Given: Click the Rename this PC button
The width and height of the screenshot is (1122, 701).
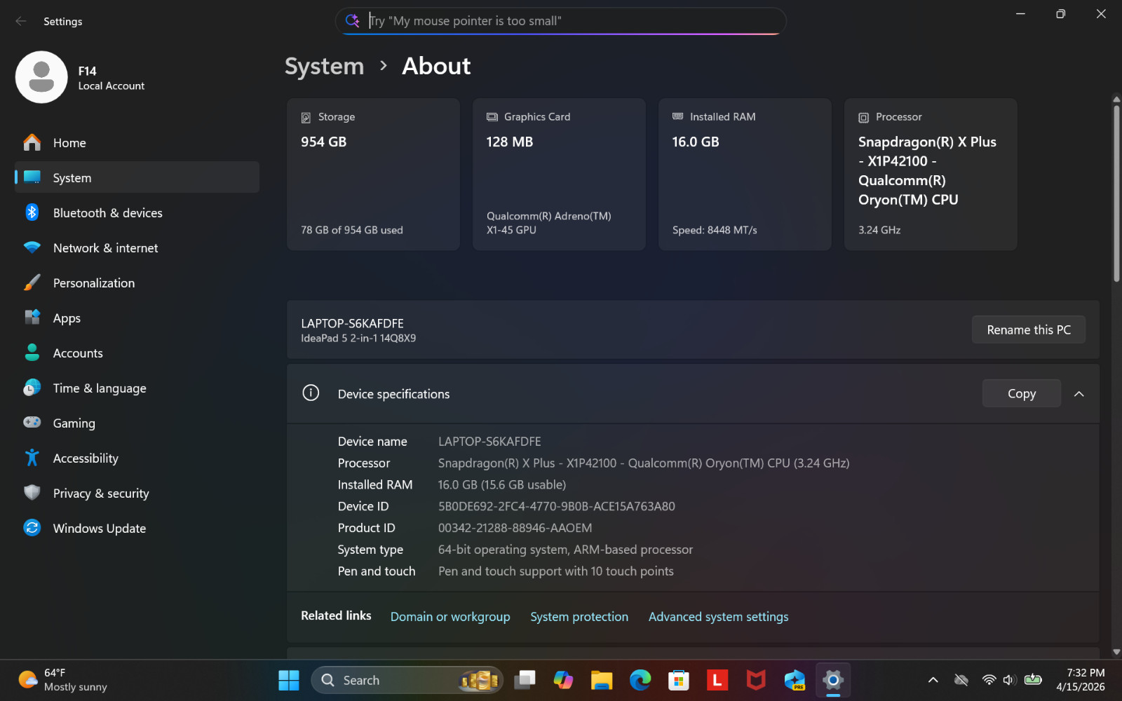Looking at the screenshot, I should [1029, 329].
